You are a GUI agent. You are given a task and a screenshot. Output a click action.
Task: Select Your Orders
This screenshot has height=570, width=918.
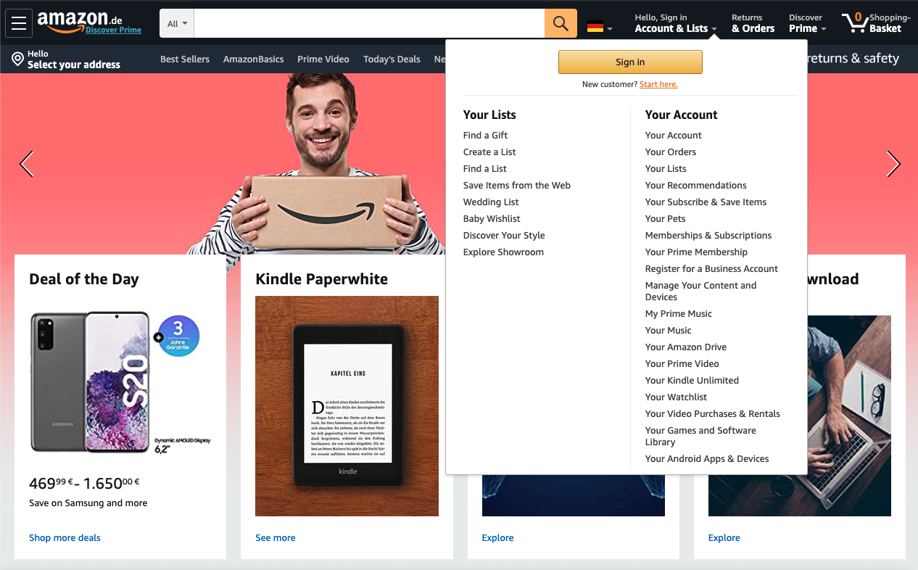[x=671, y=152]
